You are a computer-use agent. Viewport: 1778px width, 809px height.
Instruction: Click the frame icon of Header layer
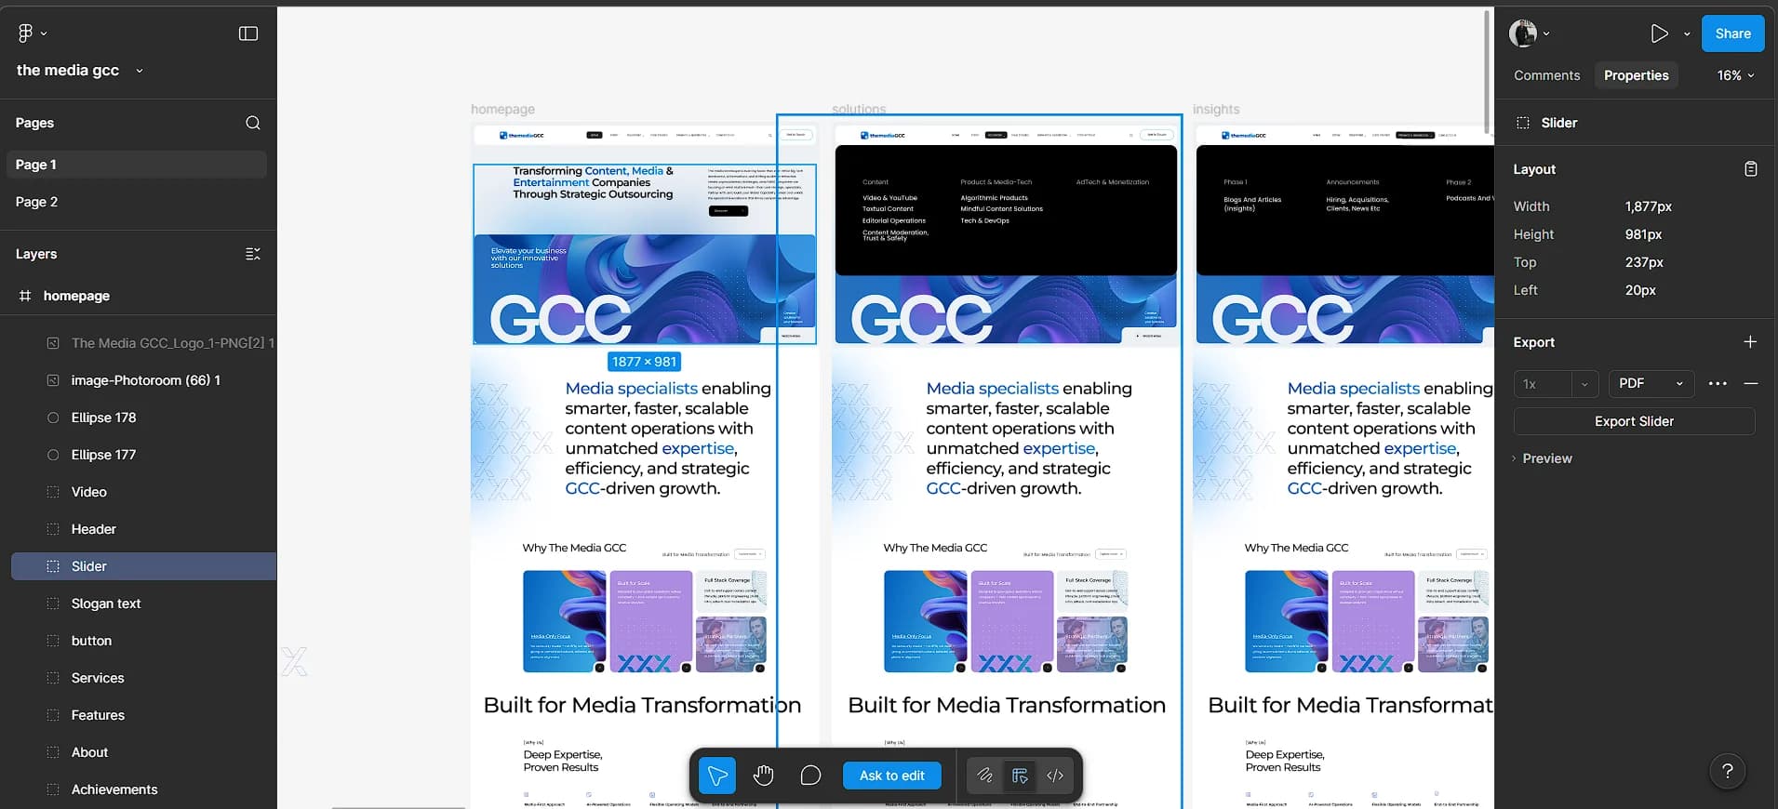pyautogui.click(x=53, y=529)
